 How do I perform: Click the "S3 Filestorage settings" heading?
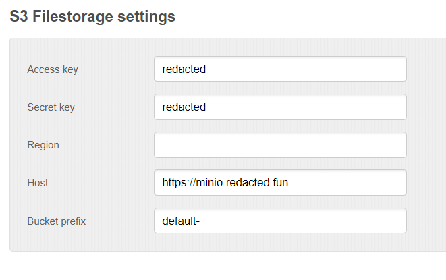[x=92, y=17]
